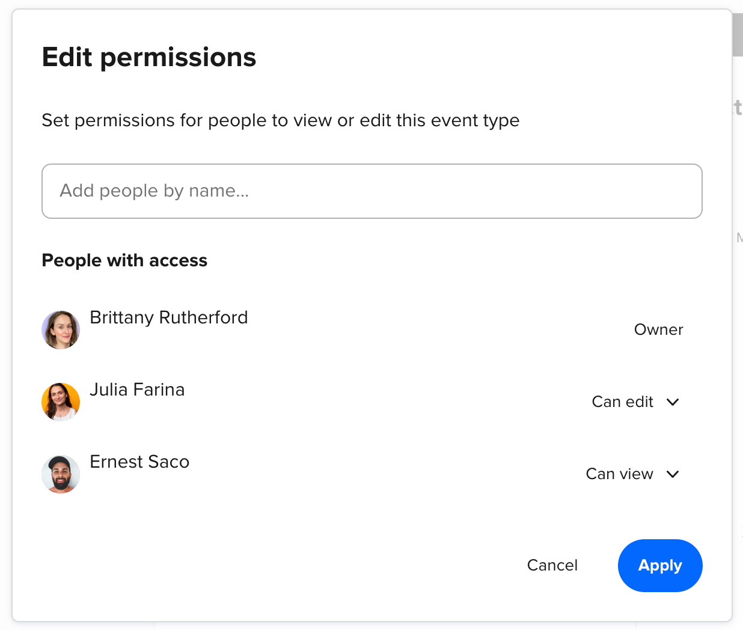Click the Edit permissions dialog title
Image resolution: width=743 pixels, height=630 pixels.
(x=149, y=58)
